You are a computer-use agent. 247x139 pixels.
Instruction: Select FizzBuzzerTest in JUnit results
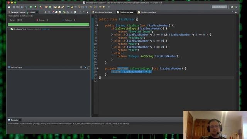pyautogui.click(x=20, y=29)
